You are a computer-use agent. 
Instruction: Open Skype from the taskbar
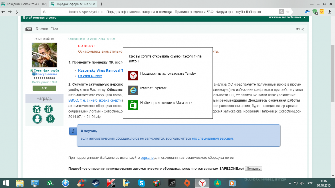point(142,183)
